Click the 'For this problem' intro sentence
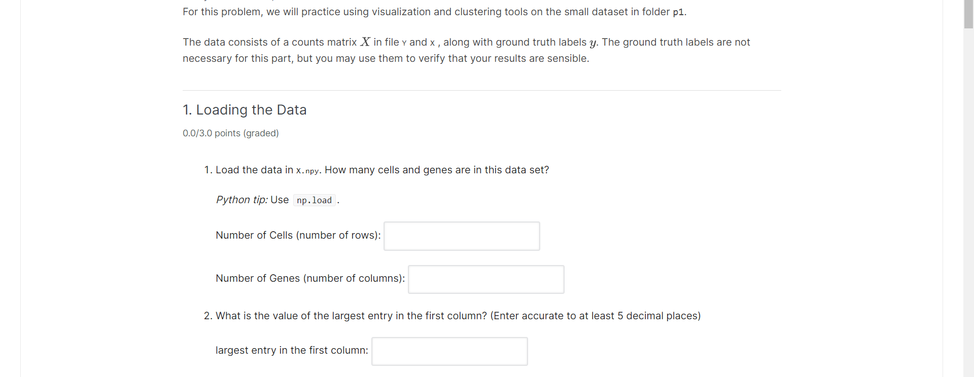Screen dimensions: 974x377 (435, 12)
